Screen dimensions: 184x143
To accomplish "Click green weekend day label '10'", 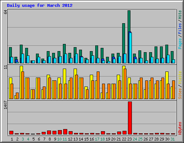I will coord(59,139).
